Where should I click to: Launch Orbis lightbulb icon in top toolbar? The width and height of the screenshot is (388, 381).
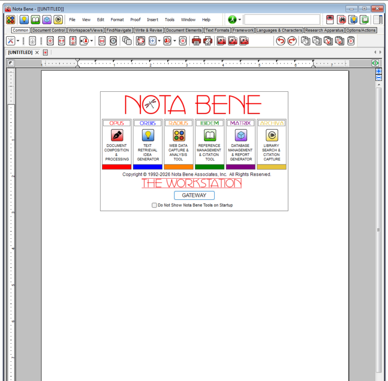pos(24,20)
